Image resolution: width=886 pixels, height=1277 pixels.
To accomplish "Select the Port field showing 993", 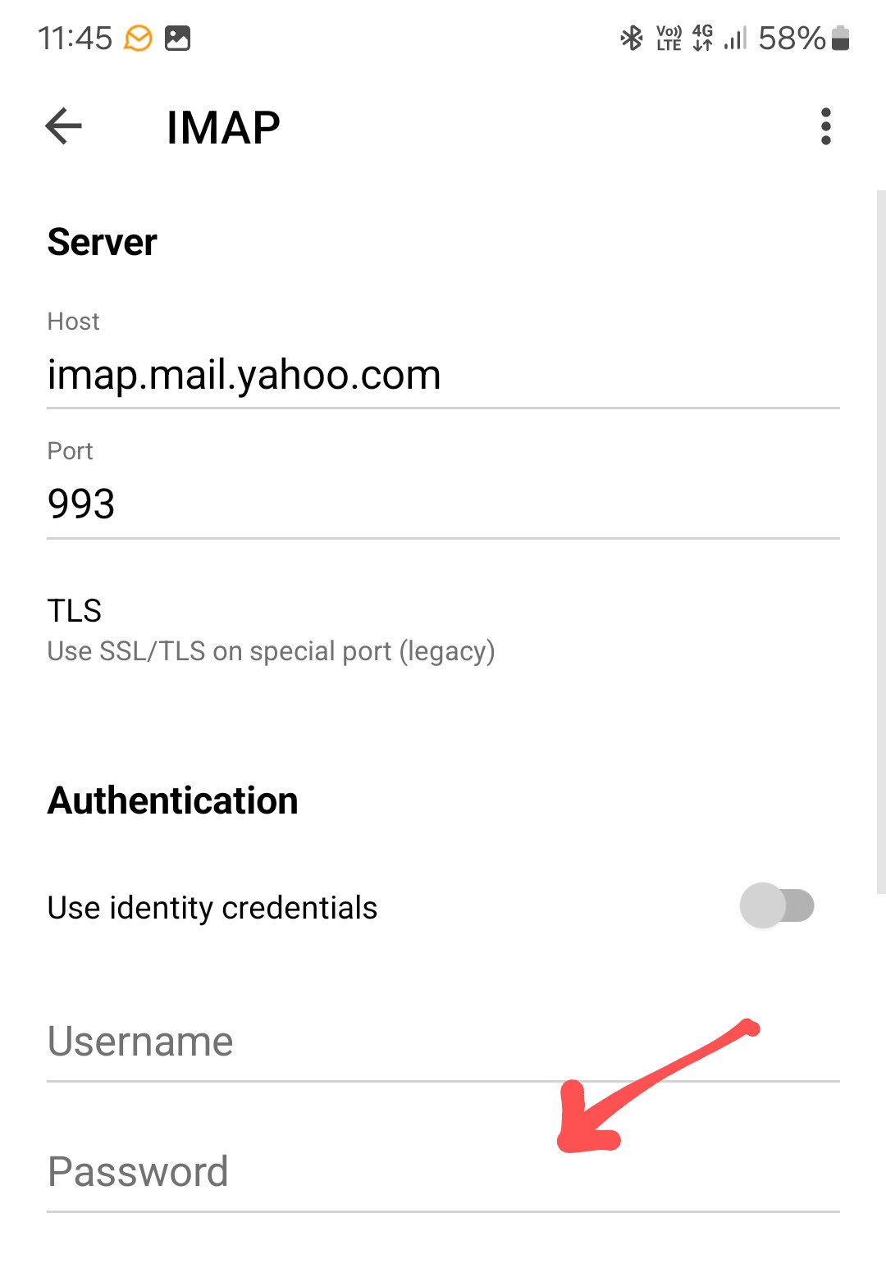I will 443,504.
